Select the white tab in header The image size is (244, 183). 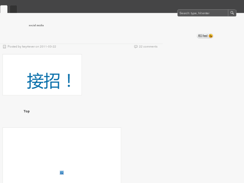[4, 9]
